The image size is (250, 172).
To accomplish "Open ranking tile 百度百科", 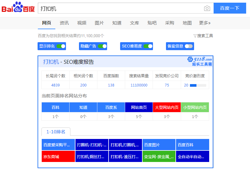I will coord(193,145).
